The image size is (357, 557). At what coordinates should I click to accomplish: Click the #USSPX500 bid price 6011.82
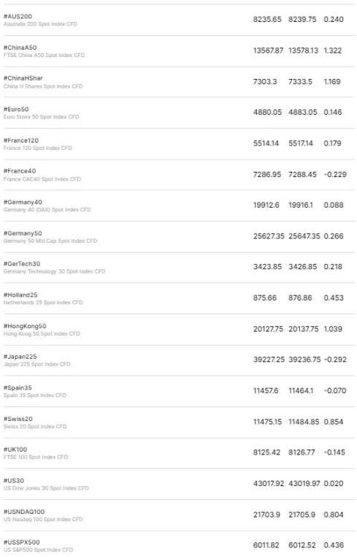(x=266, y=545)
